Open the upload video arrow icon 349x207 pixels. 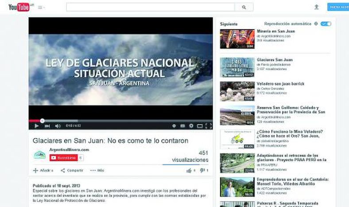pyautogui.click(x=316, y=7)
